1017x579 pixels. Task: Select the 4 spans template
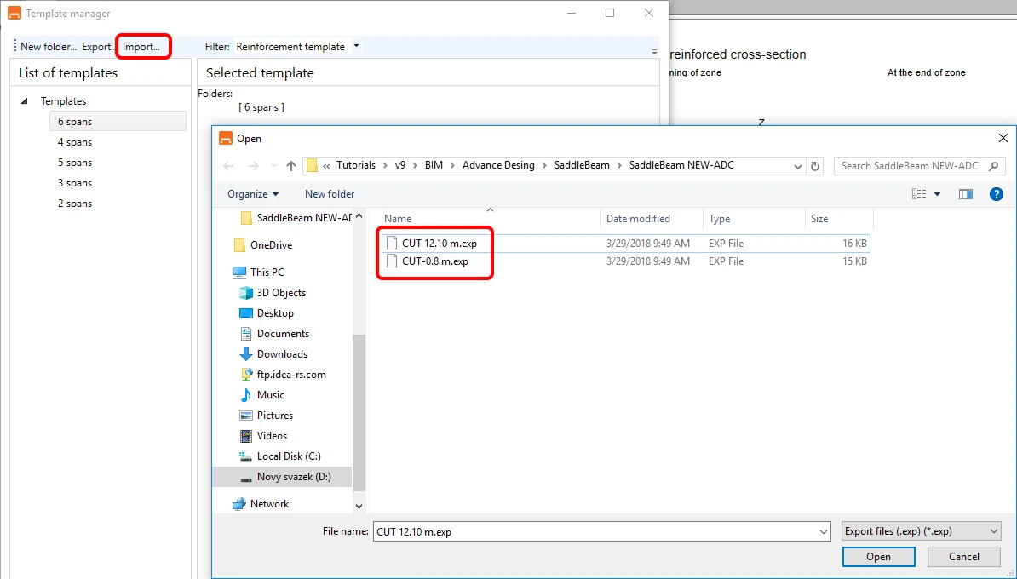click(75, 142)
